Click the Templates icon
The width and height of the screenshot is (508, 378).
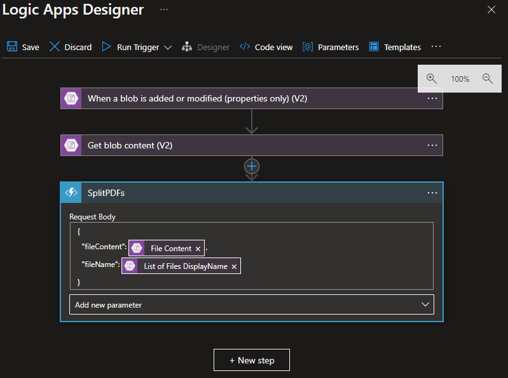[374, 46]
